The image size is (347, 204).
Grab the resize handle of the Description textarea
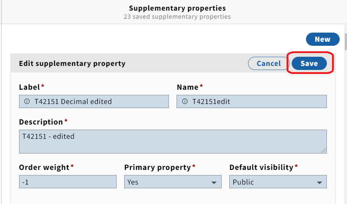[324, 150]
